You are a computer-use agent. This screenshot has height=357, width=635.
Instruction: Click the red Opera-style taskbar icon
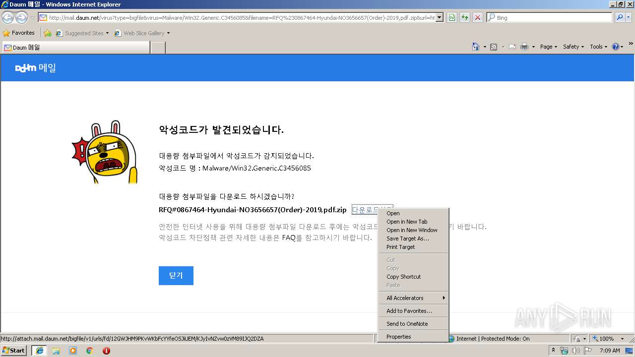click(x=106, y=351)
